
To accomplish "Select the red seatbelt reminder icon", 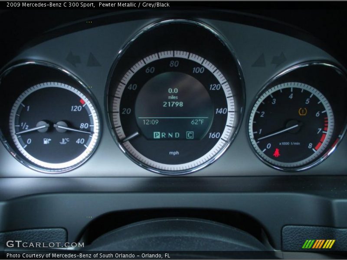I will tap(276, 152).
